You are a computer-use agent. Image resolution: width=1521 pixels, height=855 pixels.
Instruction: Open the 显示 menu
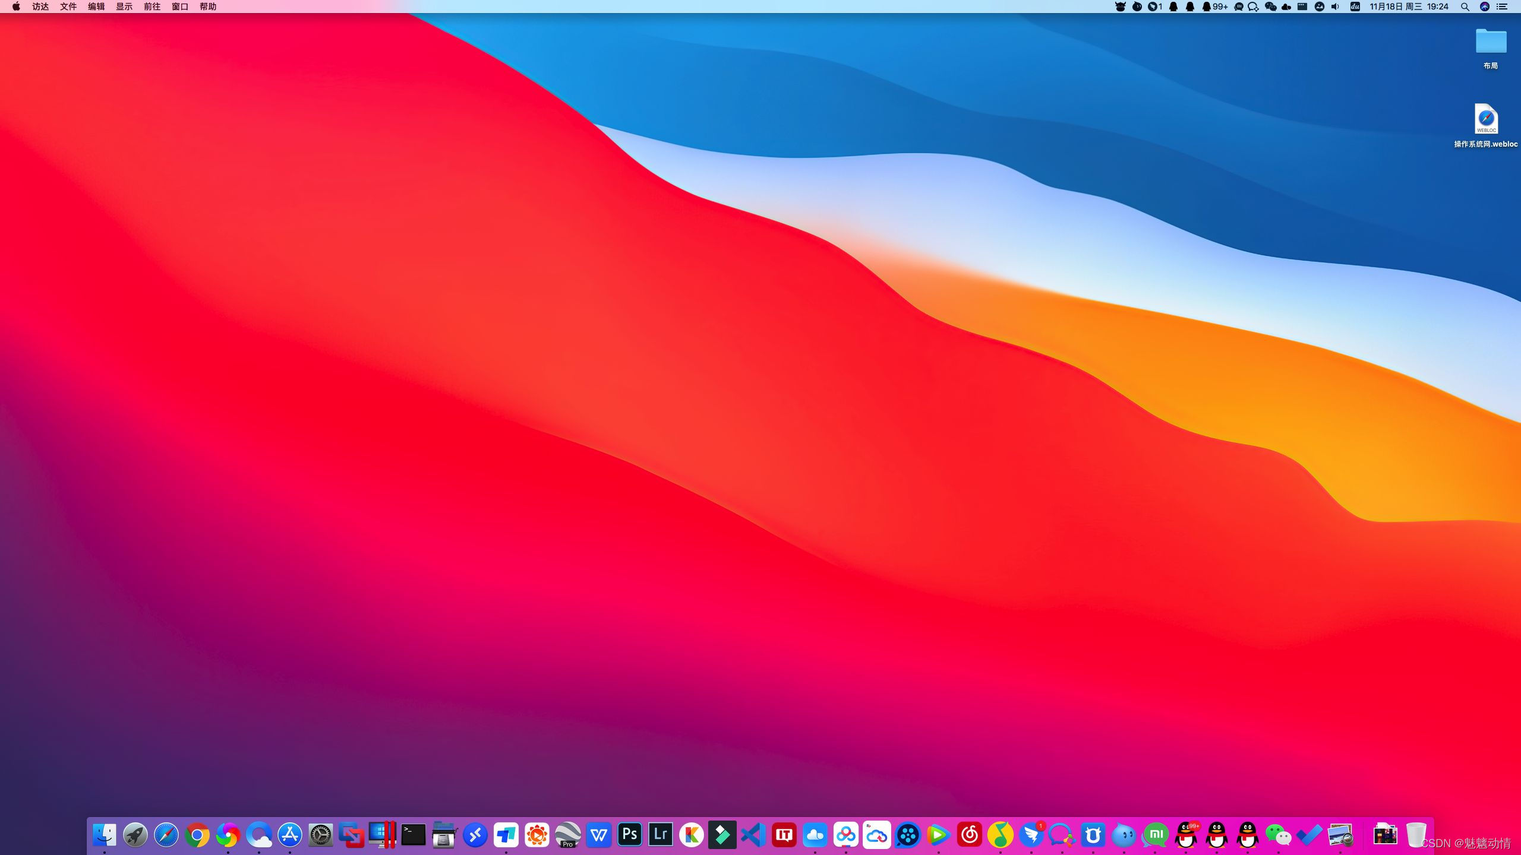(x=124, y=7)
